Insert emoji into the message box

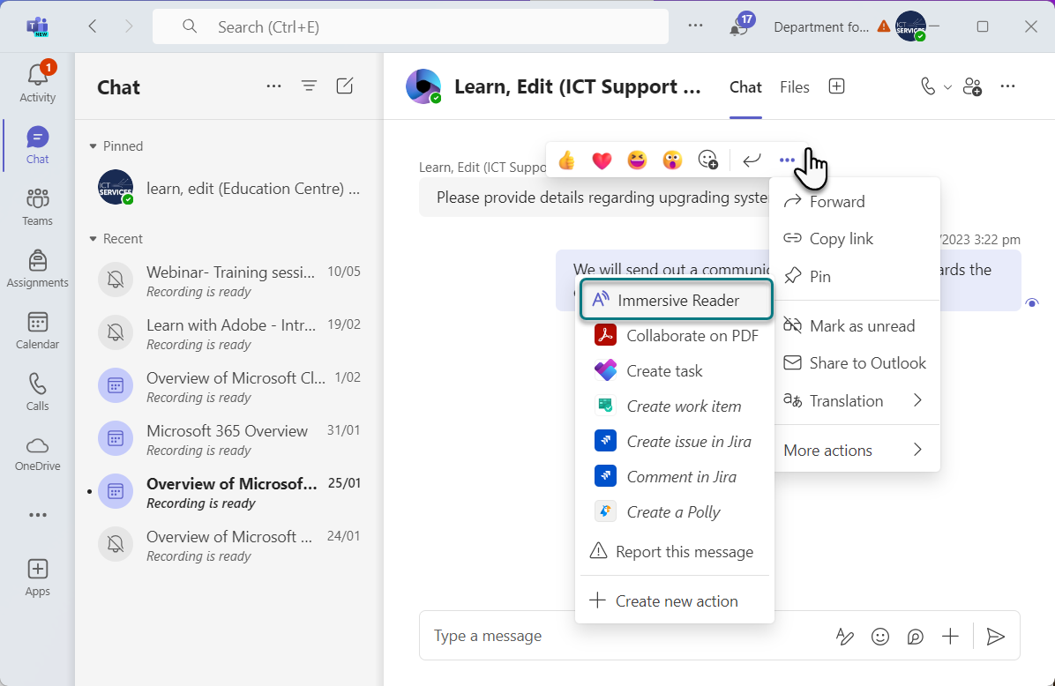pyautogui.click(x=880, y=637)
